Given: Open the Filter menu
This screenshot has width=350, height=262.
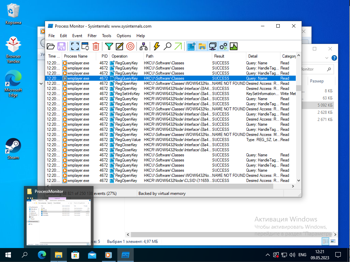Looking at the screenshot, I should [x=92, y=36].
